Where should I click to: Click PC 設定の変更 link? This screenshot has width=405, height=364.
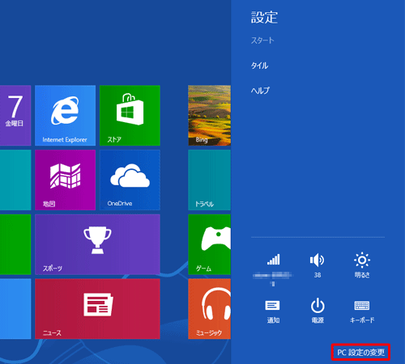click(x=360, y=352)
